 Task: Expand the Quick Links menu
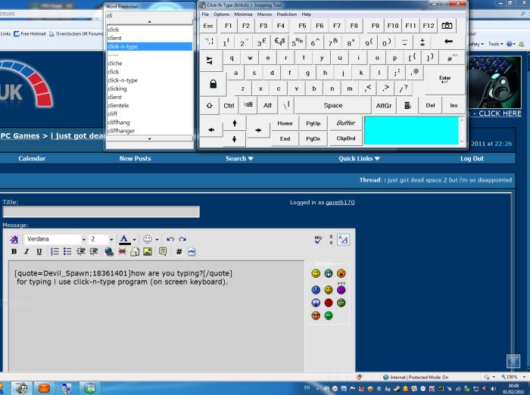(359, 159)
